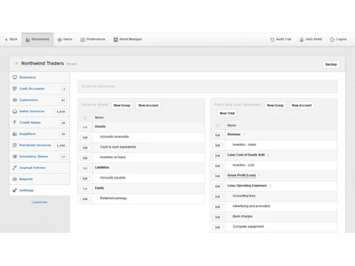The width and height of the screenshot is (355, 266).
Task: Open the Users tab
Action: coord(65,39)
